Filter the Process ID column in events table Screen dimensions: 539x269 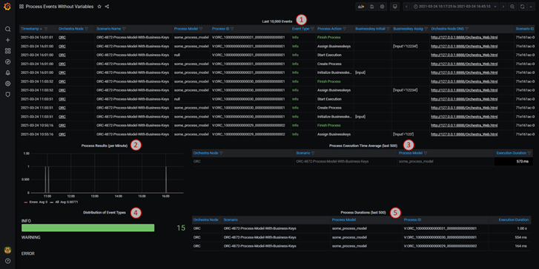pyautogui.click(x=232, y=29)
